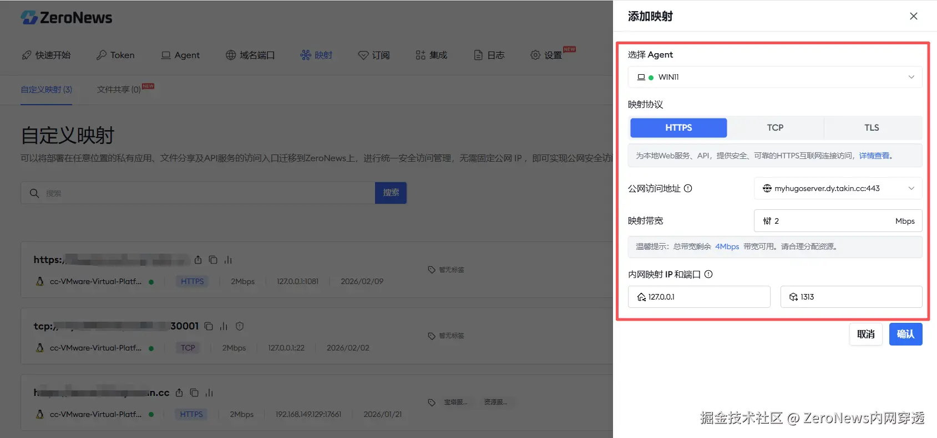Open statistics chart for the tcp 30001 mapping
Image resolution: width=937 pixels, height=438 pixels.
[224, 326]
